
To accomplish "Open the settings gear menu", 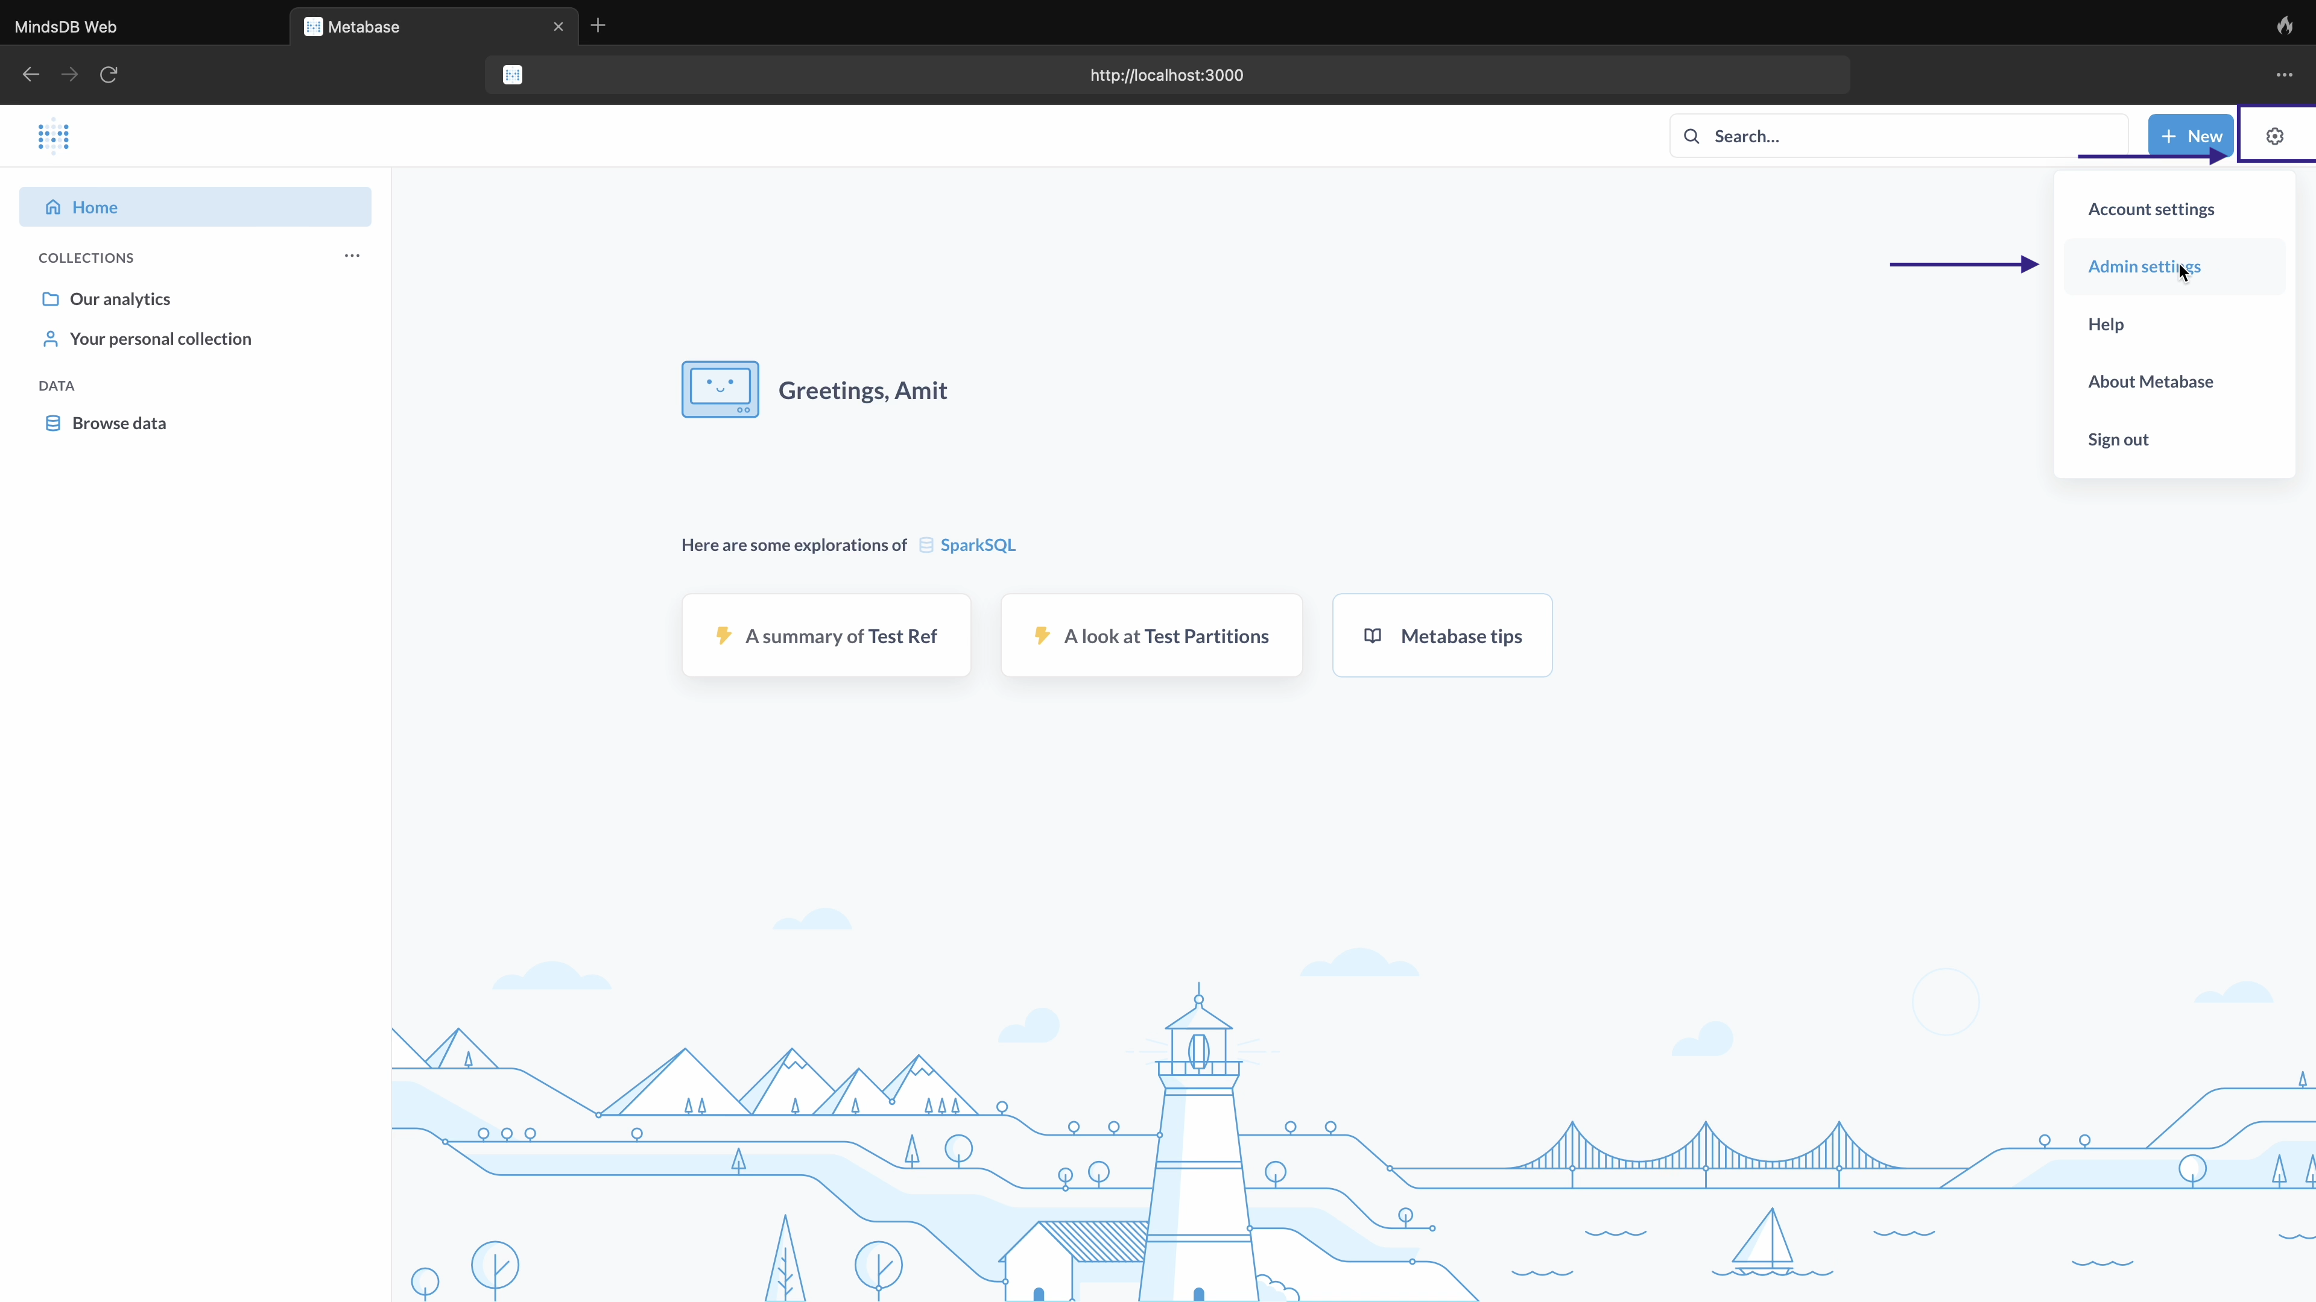I will coord(2274,136).
